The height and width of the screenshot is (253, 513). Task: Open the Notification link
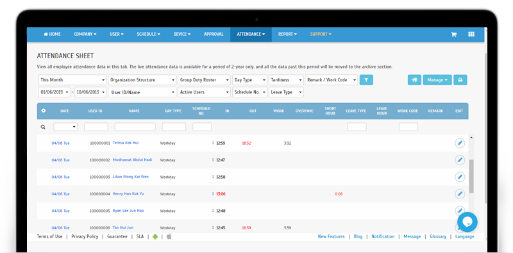[383, 236]
